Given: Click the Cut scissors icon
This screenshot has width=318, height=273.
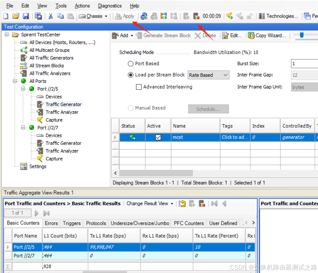Looking at the screenshot, I should (x=51, y=16).
